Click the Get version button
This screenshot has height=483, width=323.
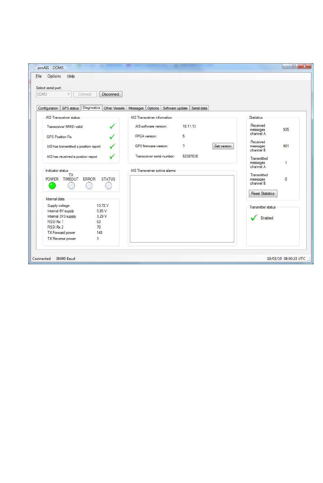(223, 146)
